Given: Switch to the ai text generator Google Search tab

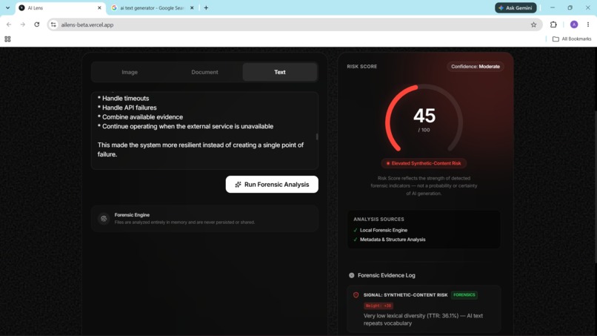Looking at the screenshot, I should click(152, 7).
